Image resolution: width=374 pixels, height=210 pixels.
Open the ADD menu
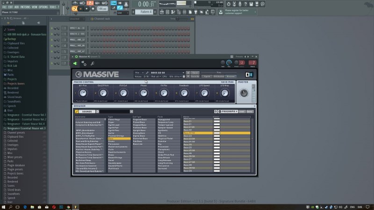(x=16, y=7)
